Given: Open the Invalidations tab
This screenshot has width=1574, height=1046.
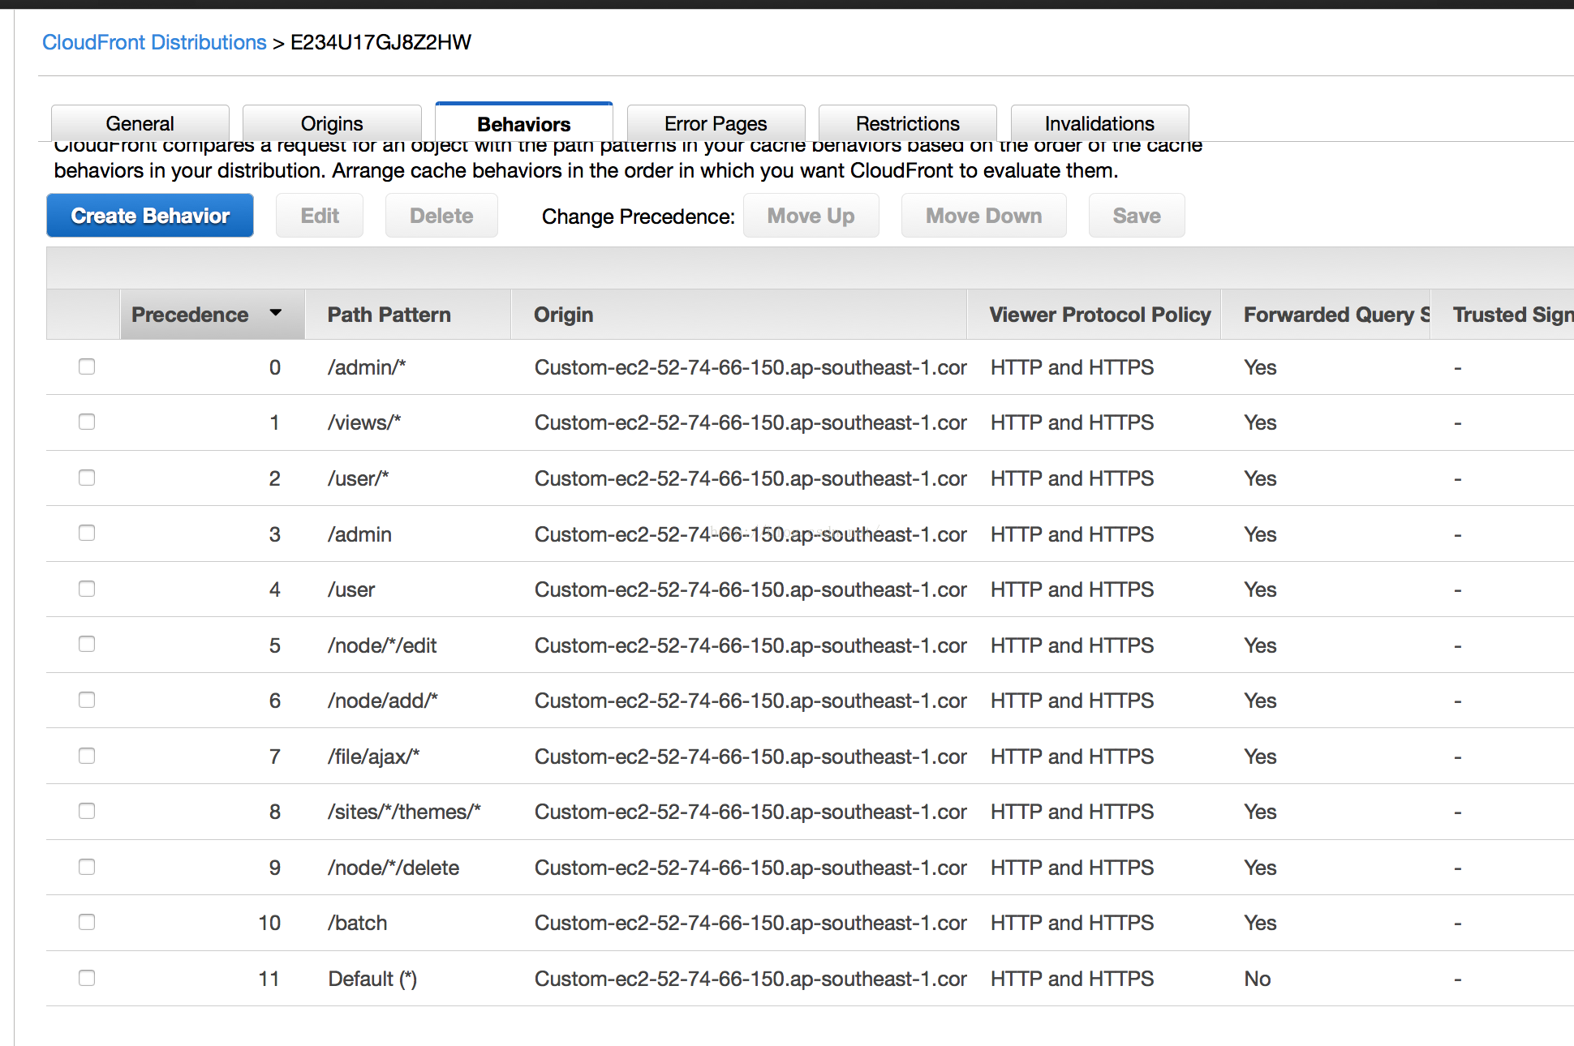Looking at the screenshot, I should 1099,123.
